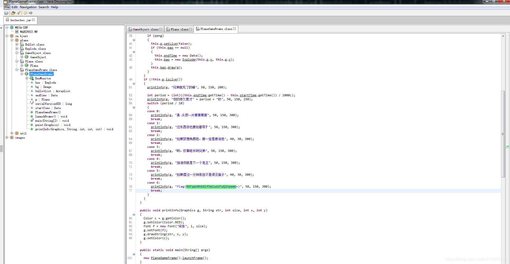Open the Help menu
The height and width of the screenshot is (264, 510).
point(54,7)
